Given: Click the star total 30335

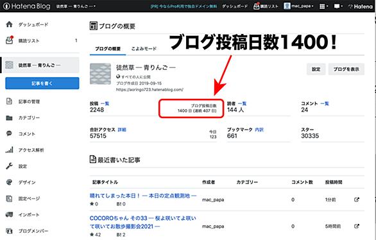Looking at the screenshot, I should 310,136.
